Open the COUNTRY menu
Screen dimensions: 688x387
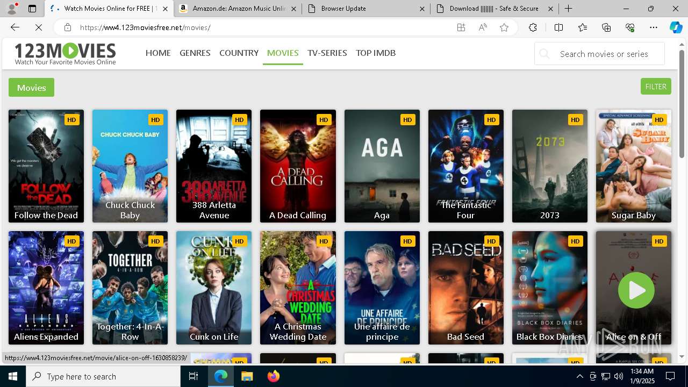[239, 53]
